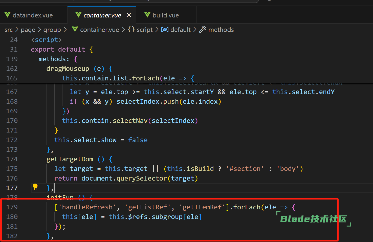Viewport: 373px width, 242px height.
Task: Select the methods breadcrumb item
Action: point(221,30)
